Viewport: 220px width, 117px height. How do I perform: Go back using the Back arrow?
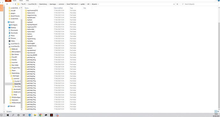[x=7, y=4]
